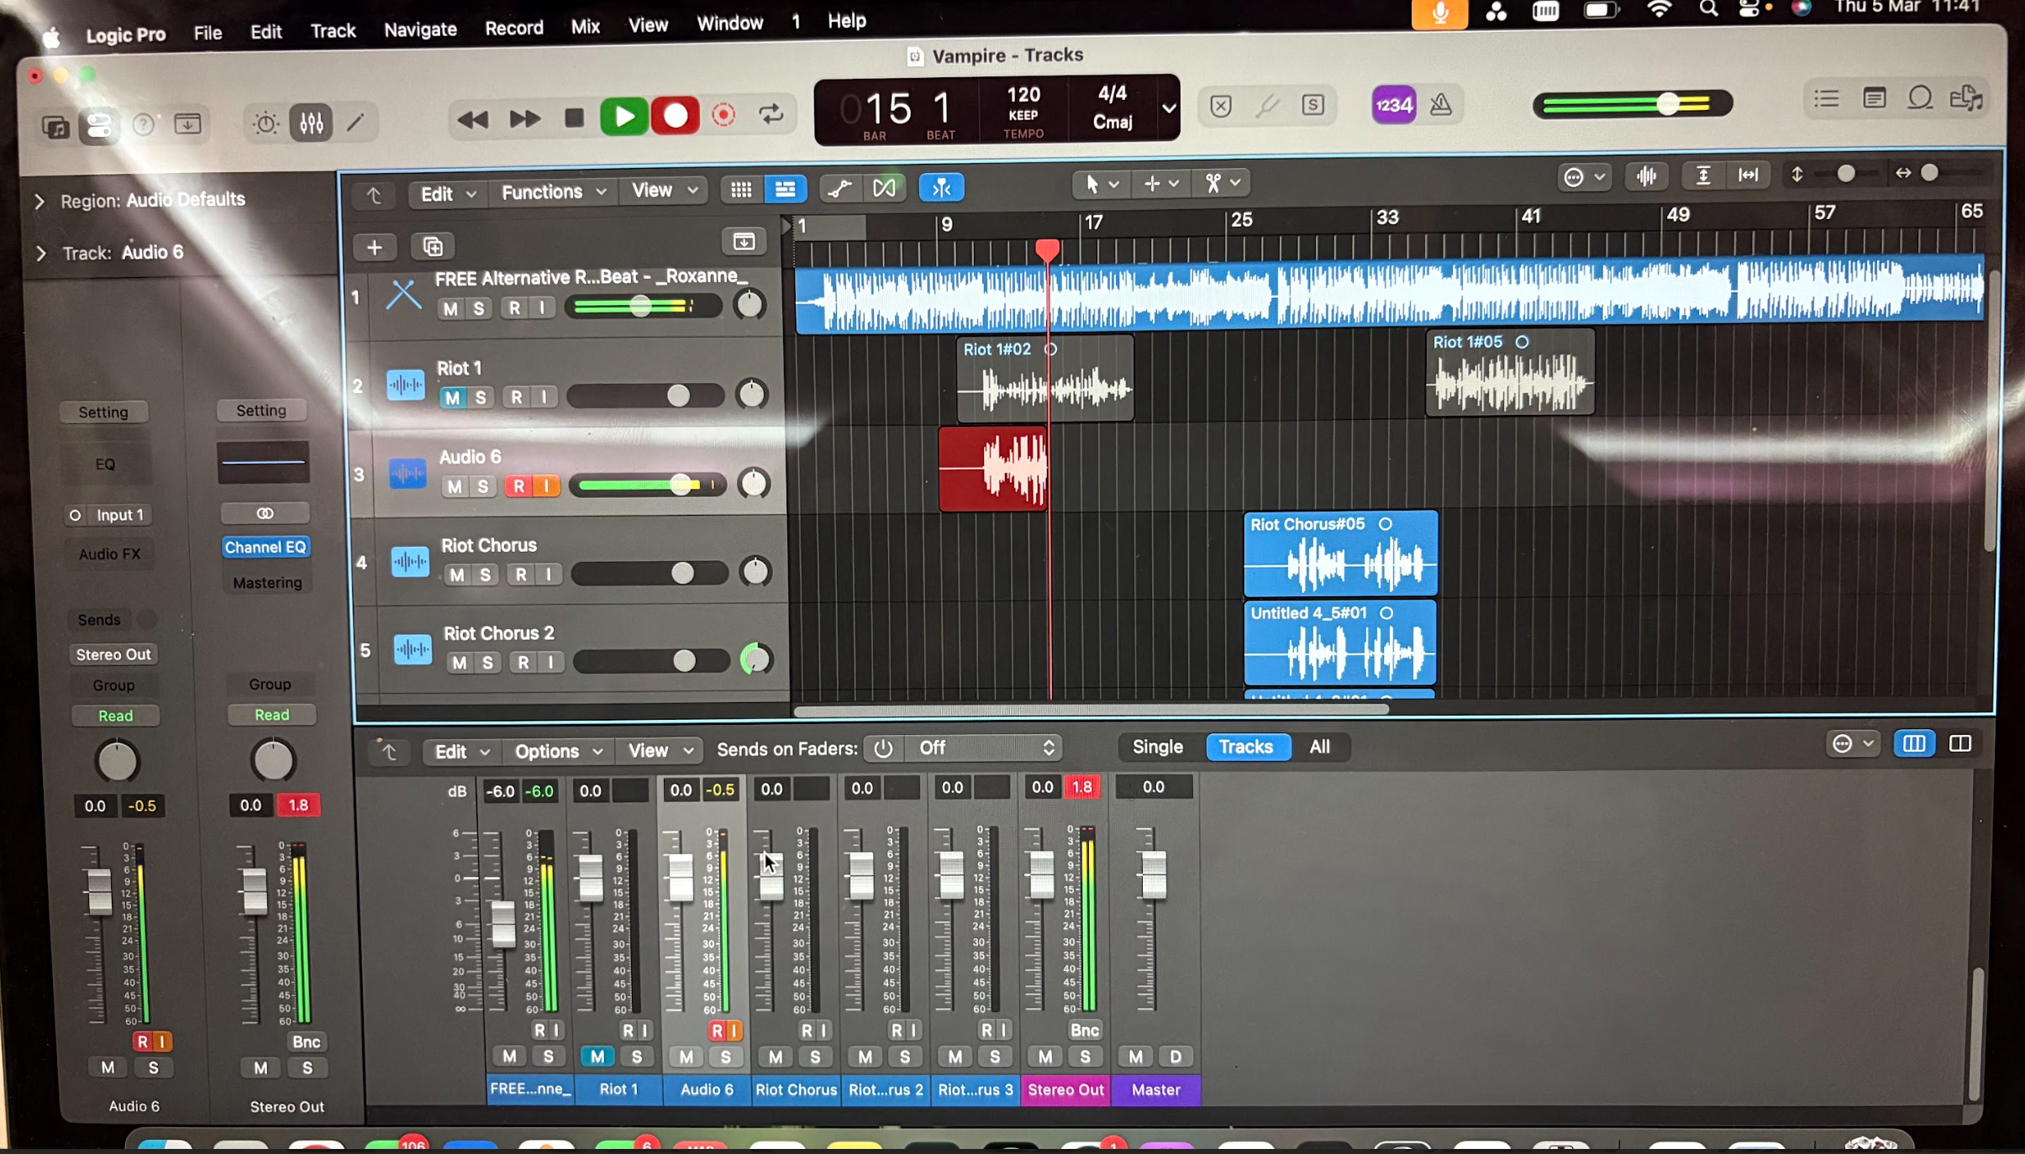Open the List Editors icon at top right
The image size is (2025, 1154).
tap(1827, 98)
